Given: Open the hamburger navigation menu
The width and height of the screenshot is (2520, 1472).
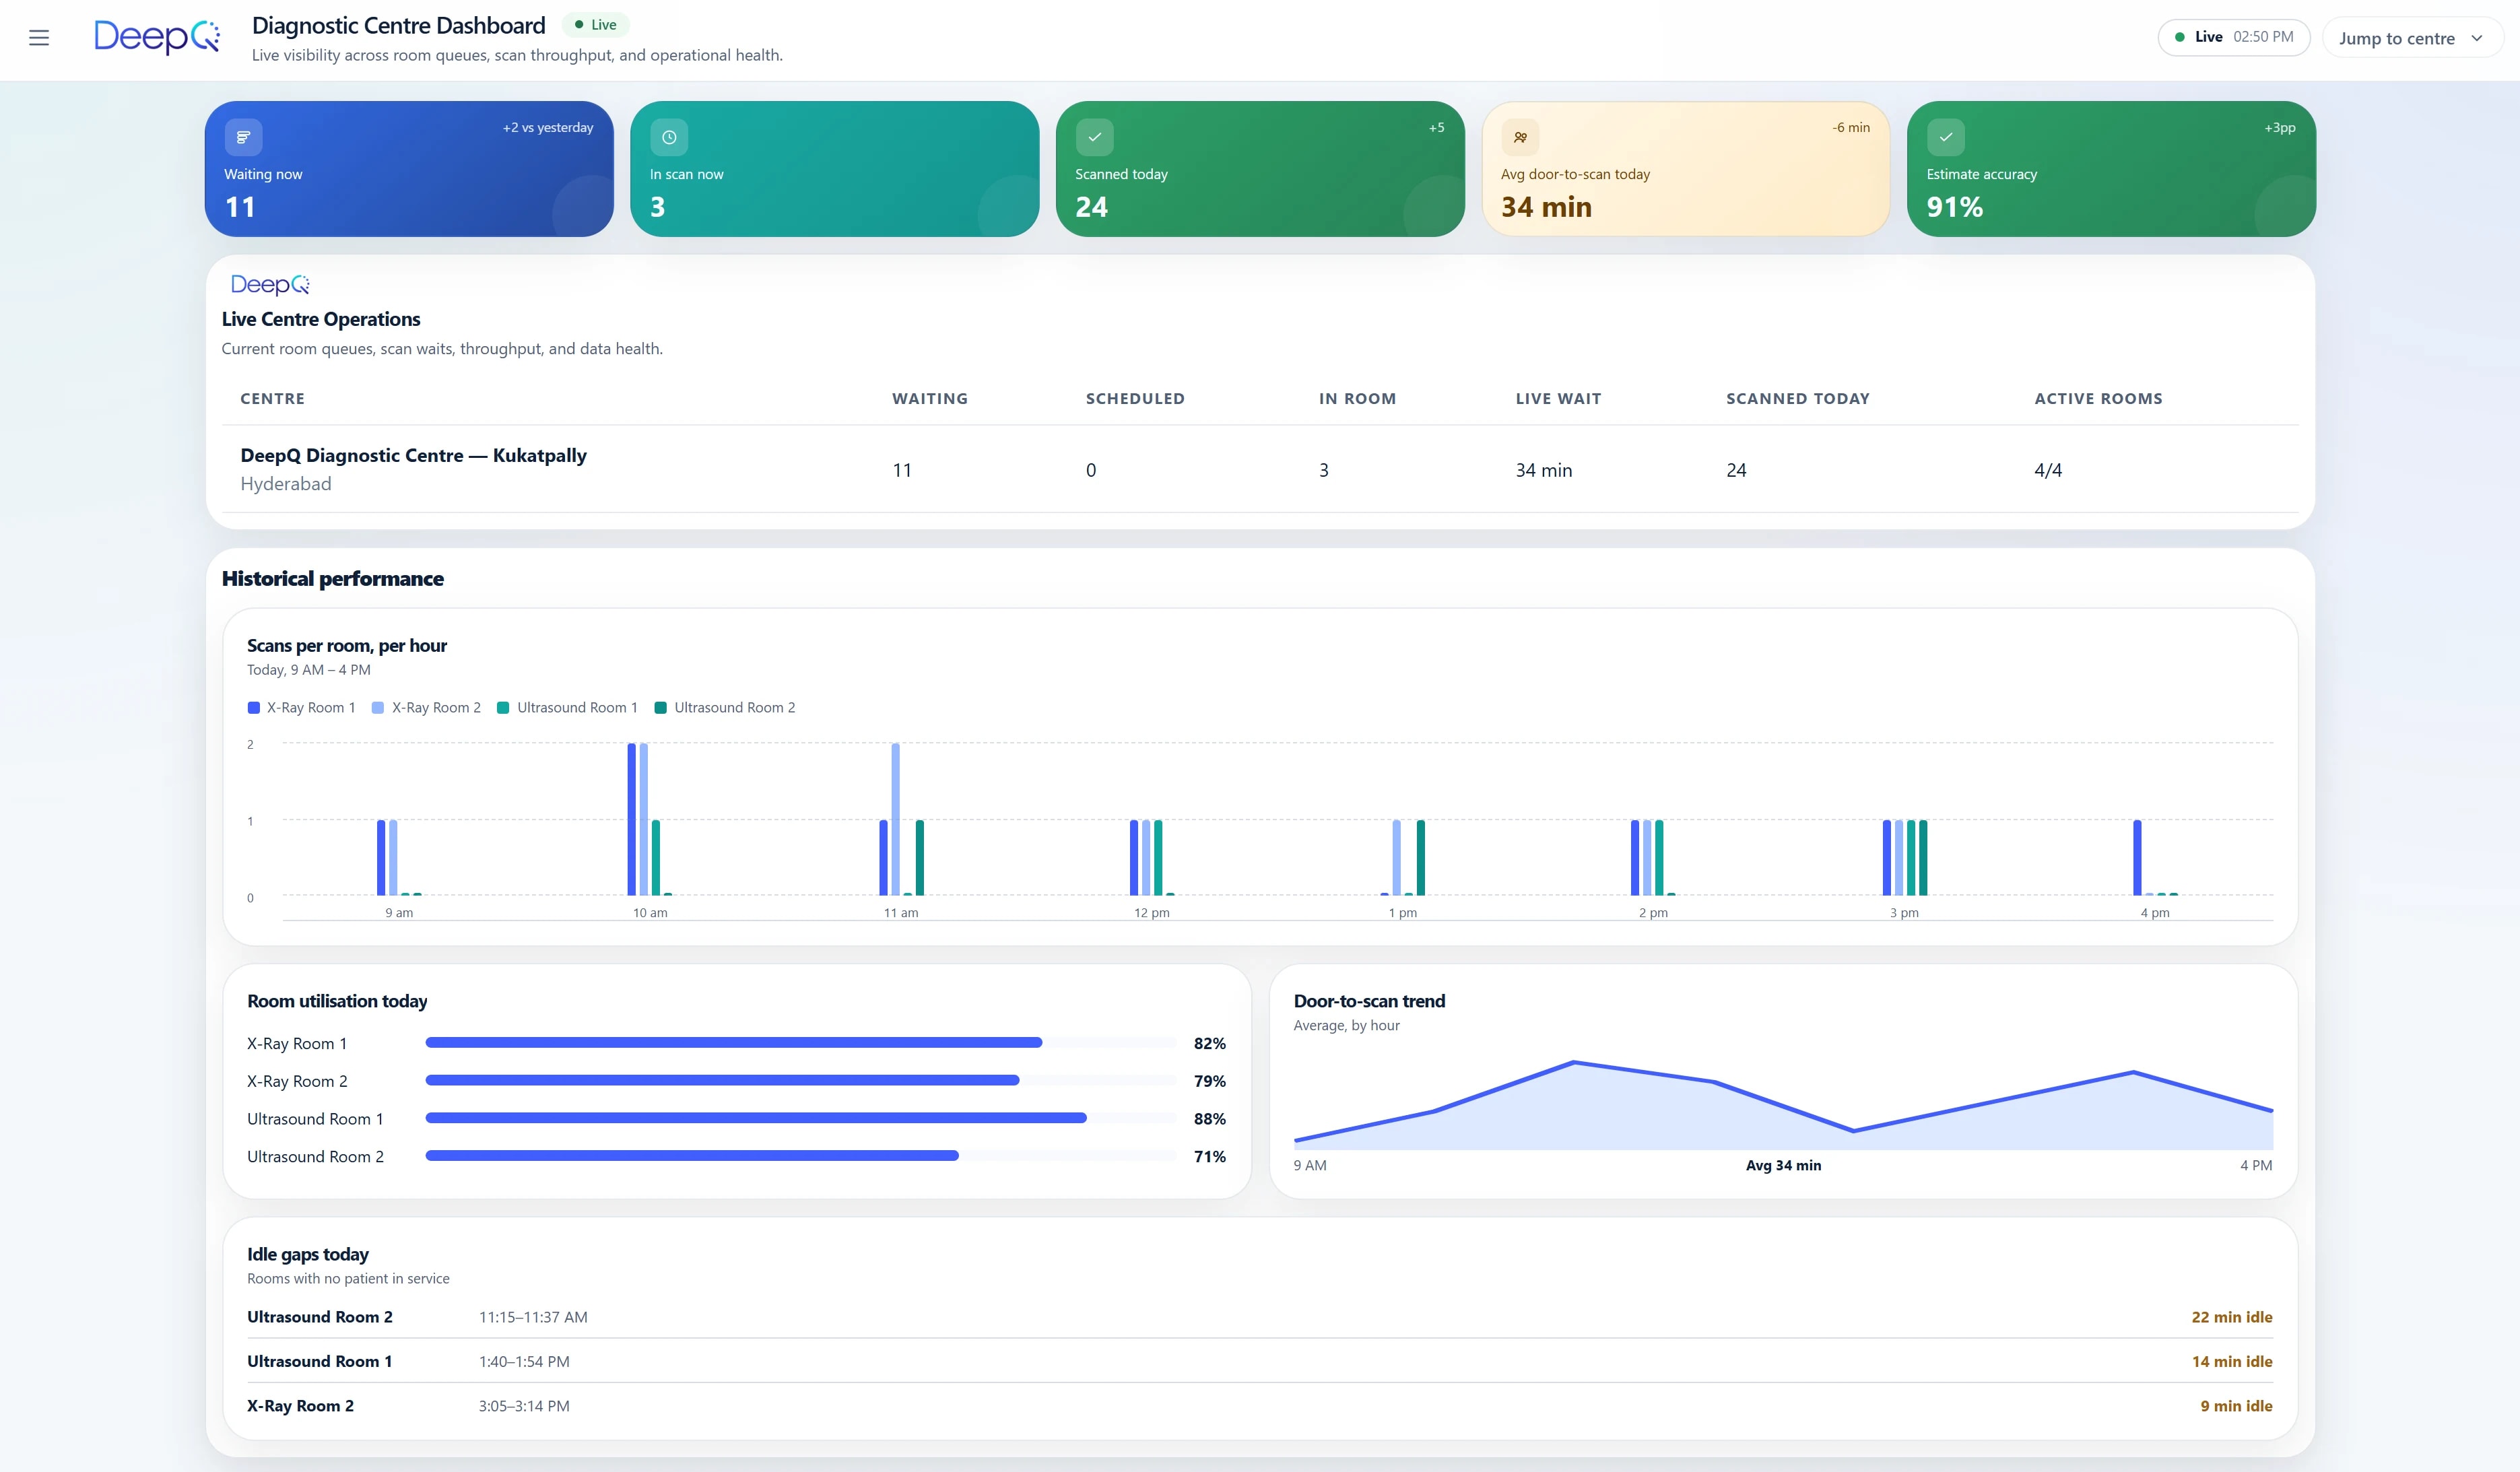Looking at the screenshot, I should tap(39, 38).
